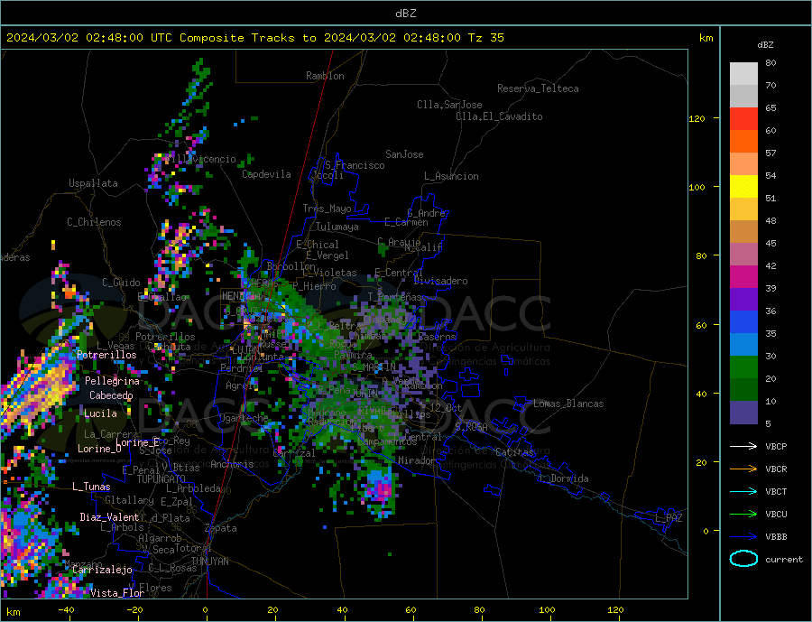Viewport: 812px width, 622px height.
Task: Click the 'Lucila' map label
Action: pyautogui.click(x=100, y=413)
